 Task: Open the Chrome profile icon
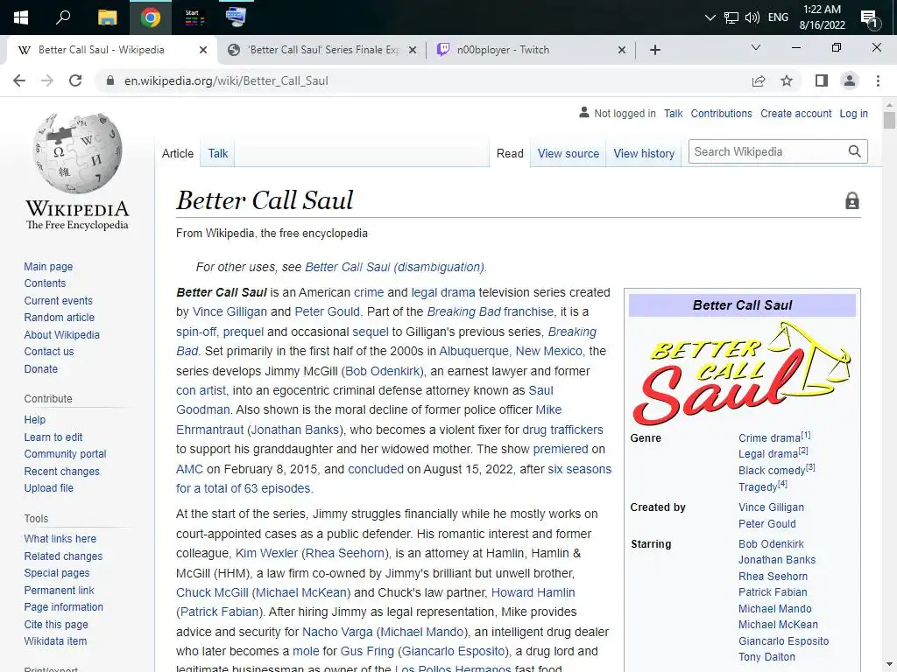pos(850,80)
